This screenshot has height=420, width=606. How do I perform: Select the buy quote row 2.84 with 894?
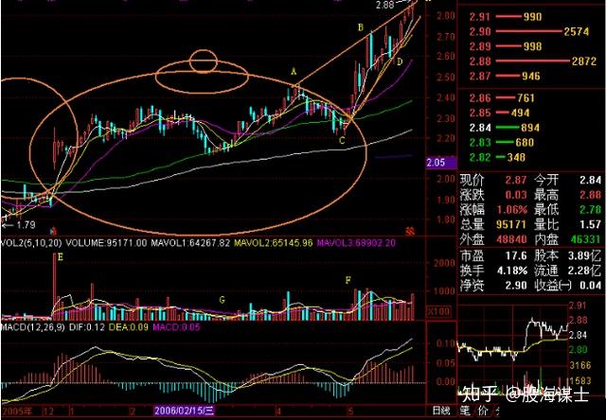click(x=504, y=128)
